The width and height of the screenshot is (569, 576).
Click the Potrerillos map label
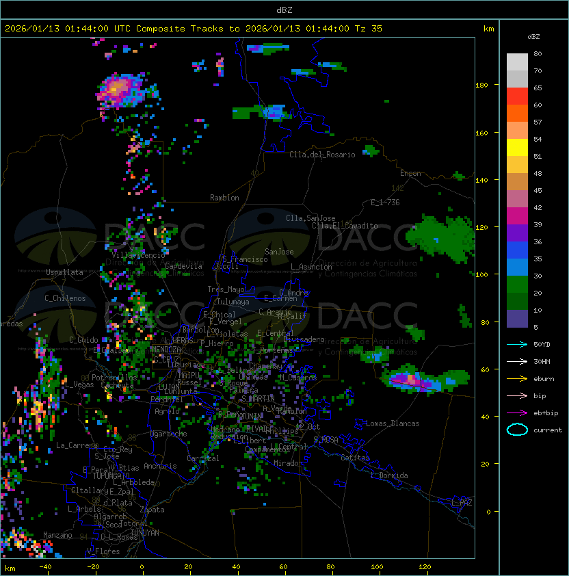[114, 378]
